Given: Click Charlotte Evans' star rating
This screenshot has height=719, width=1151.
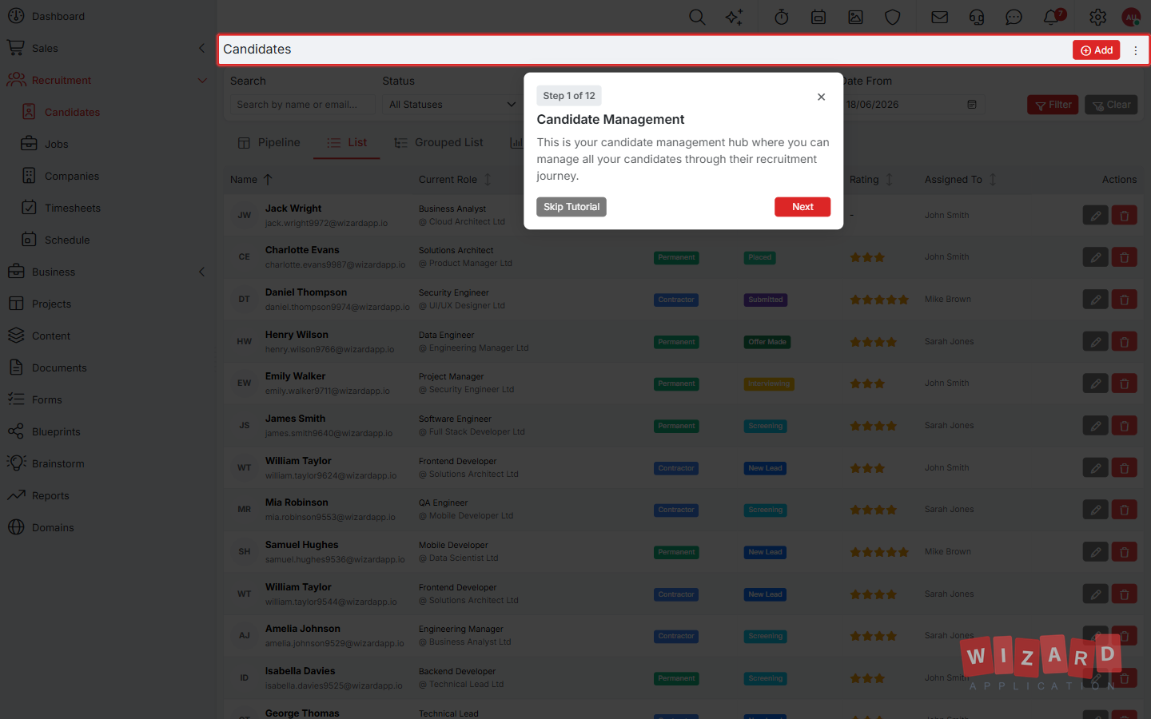Looking at the screenshot, I should pos(867,257).
